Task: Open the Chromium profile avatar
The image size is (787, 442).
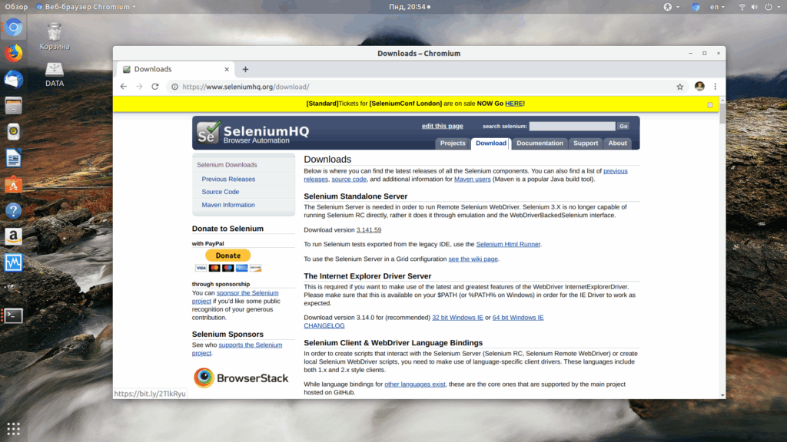Action: click(x=699, y=86)
